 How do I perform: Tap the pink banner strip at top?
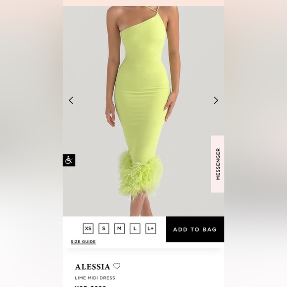pyautogui.click(x=143, y=3)
